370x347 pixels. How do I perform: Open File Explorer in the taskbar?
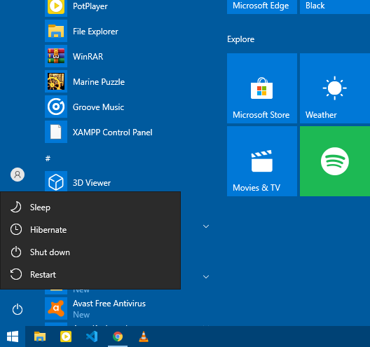(x=40, y=336)
